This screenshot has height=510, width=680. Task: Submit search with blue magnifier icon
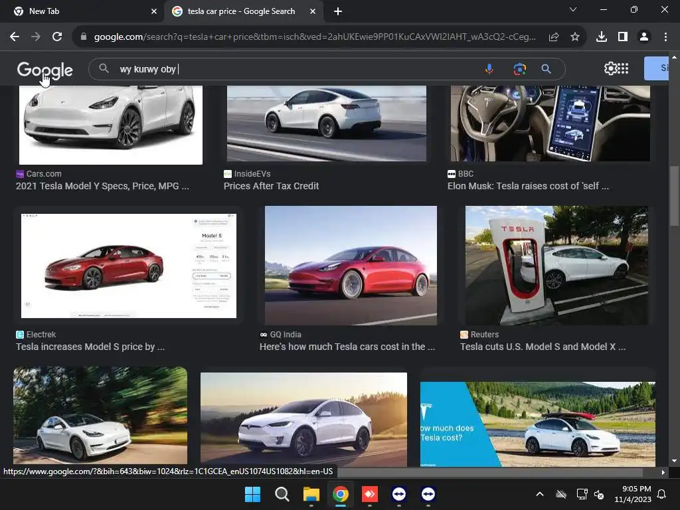(547, 69)
